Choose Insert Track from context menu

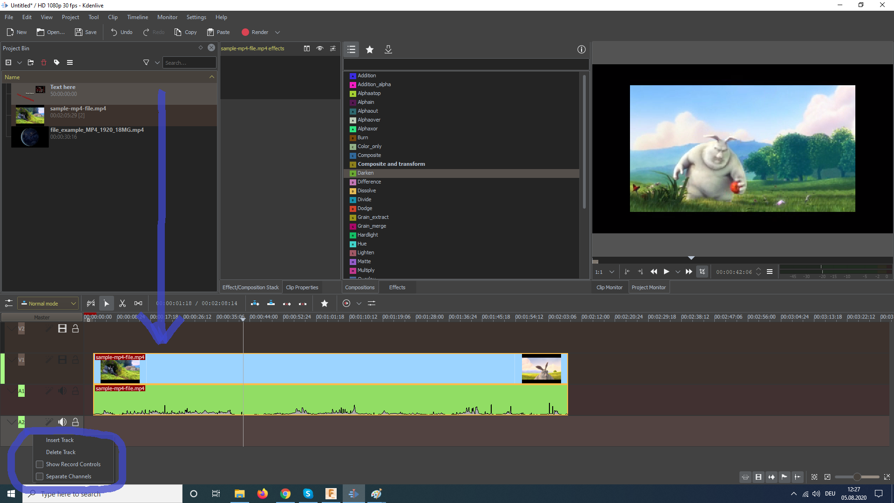[x=60, y=440]
